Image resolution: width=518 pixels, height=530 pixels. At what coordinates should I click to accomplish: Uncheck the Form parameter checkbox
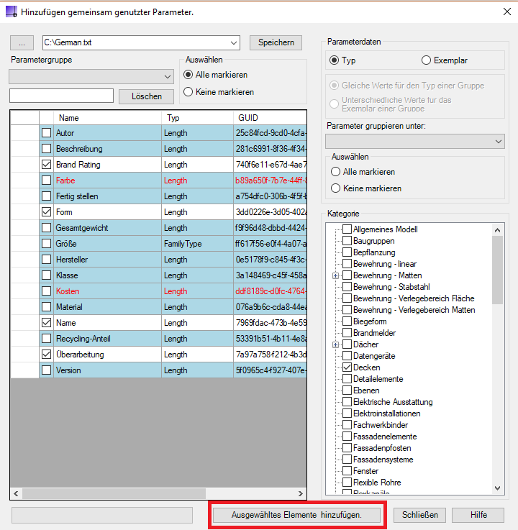(46, 212)
